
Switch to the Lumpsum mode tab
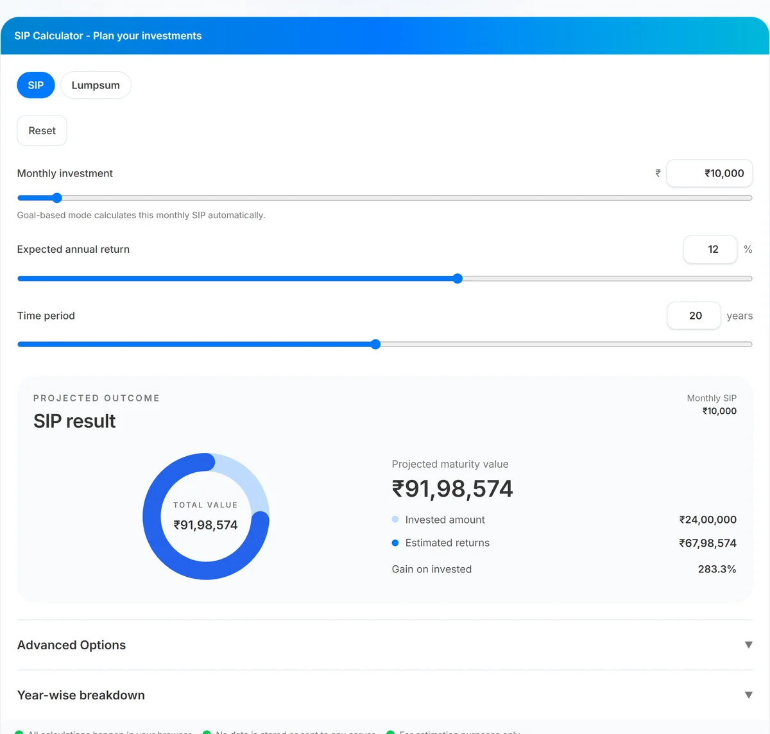(96, 85)
